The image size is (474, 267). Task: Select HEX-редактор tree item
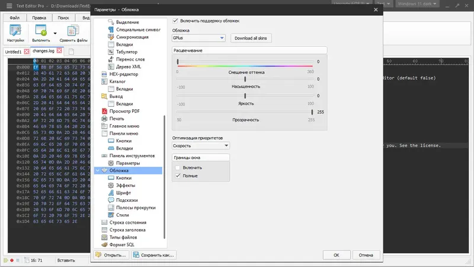pos(123,74)
